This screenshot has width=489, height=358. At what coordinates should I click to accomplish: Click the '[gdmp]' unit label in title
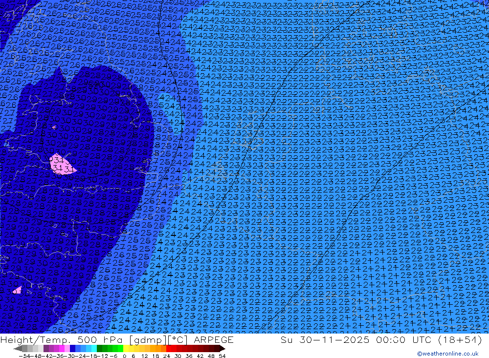coord(148,340)
